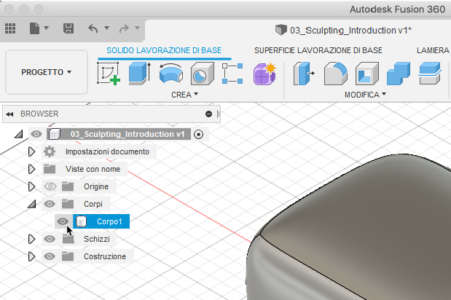Viewport: 451px width, 300px height.
Task: Undo the last action
Action: click(x=93, y=28)
